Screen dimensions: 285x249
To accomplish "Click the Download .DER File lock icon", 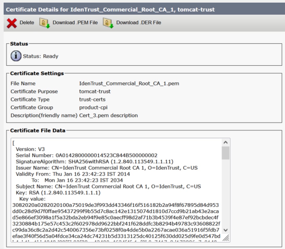I will coord(108,23).
